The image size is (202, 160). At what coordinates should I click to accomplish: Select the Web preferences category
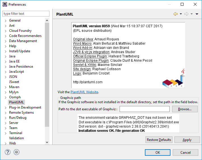(x=13, y=143)
